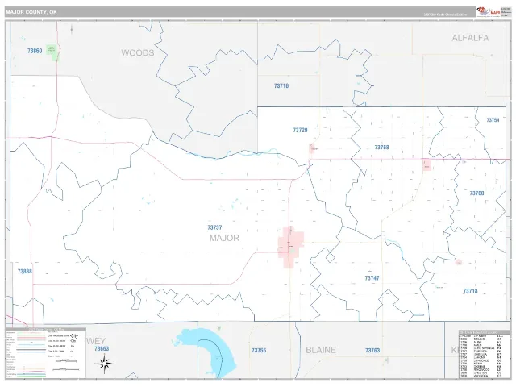Select the WOODS county label
The width and height of the screenshot is (516, 387).
pos(138,52)
